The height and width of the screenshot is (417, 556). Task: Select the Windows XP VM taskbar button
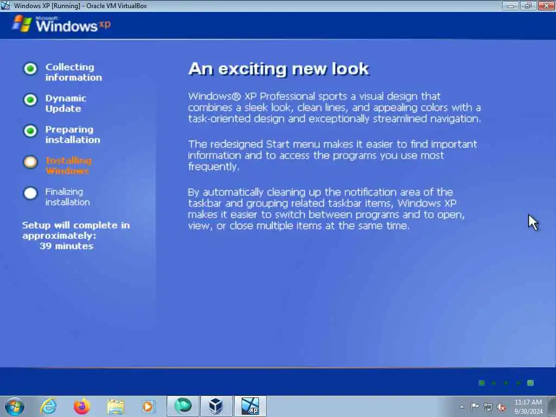pyautogui.click(x=250, y=406)
